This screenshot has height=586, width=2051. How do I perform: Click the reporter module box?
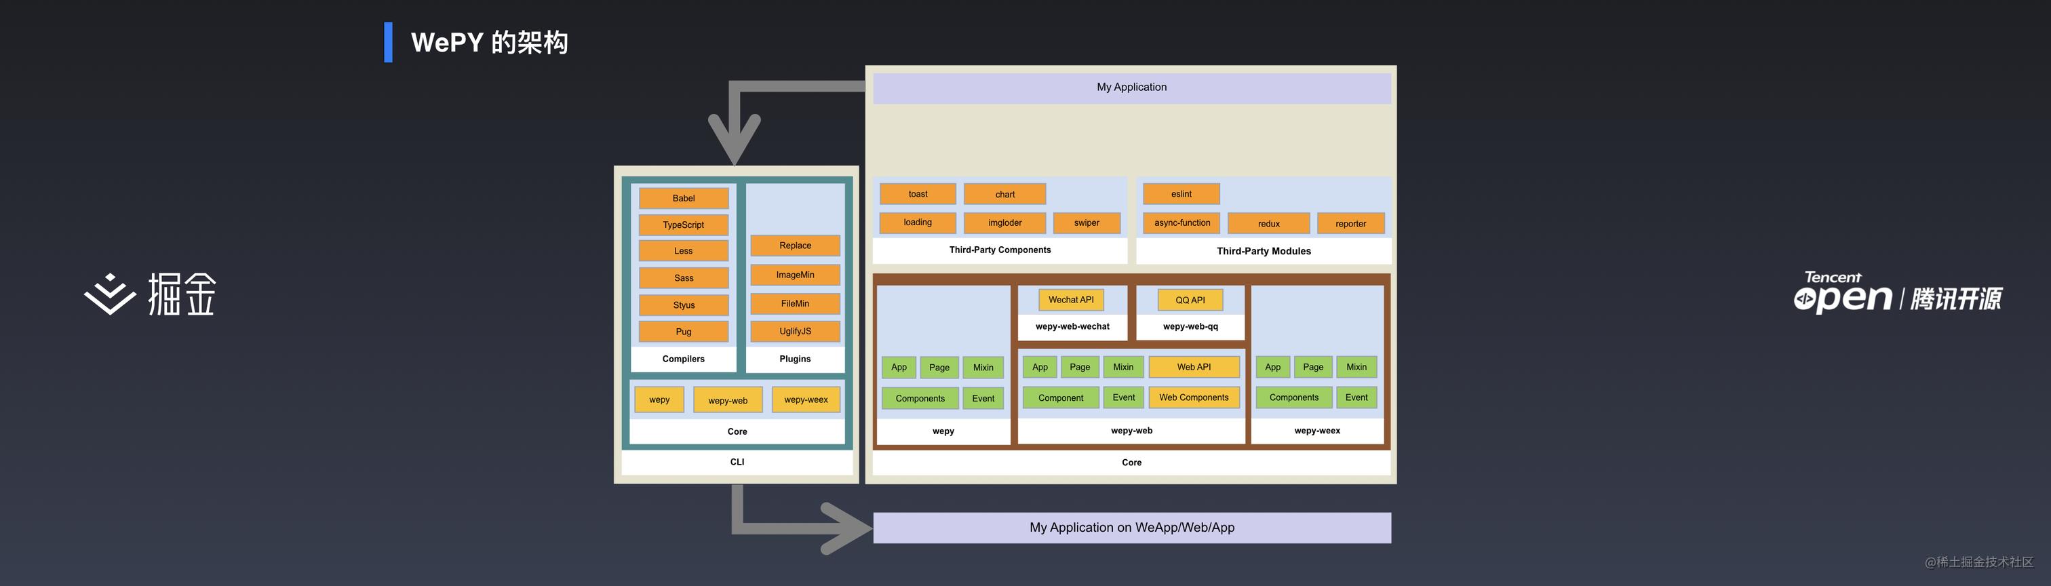[1350, 224]
